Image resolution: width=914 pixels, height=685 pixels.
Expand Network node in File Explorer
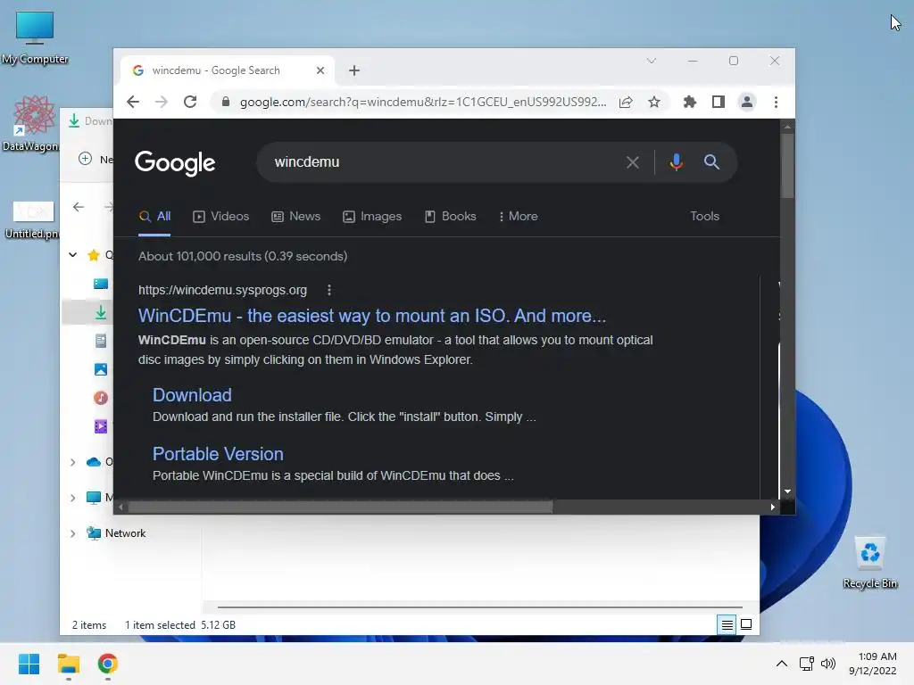click(73, 533)
